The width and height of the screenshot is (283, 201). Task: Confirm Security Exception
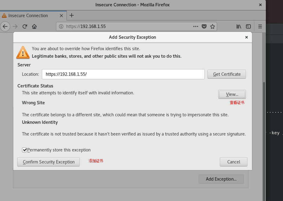(48, 162)
